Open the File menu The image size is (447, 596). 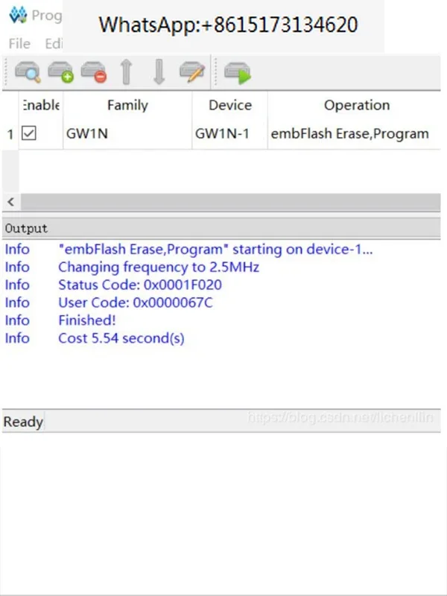19,44
